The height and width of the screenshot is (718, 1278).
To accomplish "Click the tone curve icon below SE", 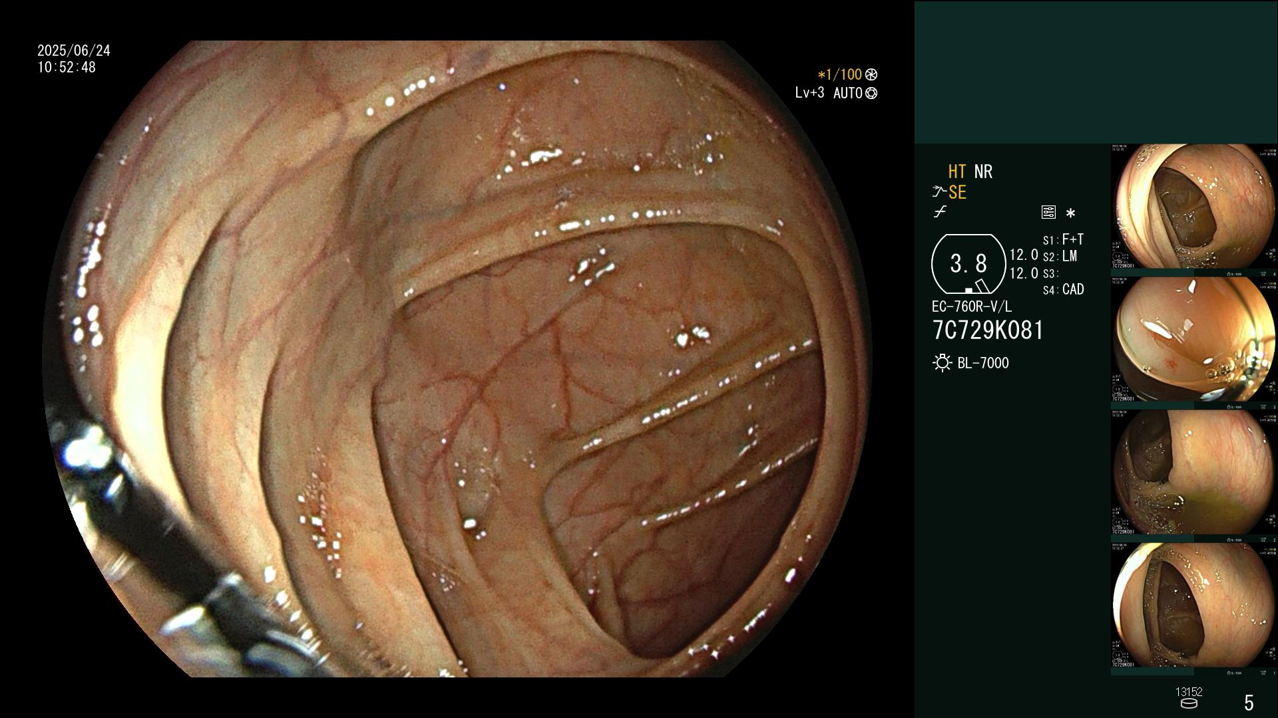I will tap(940, 212).
